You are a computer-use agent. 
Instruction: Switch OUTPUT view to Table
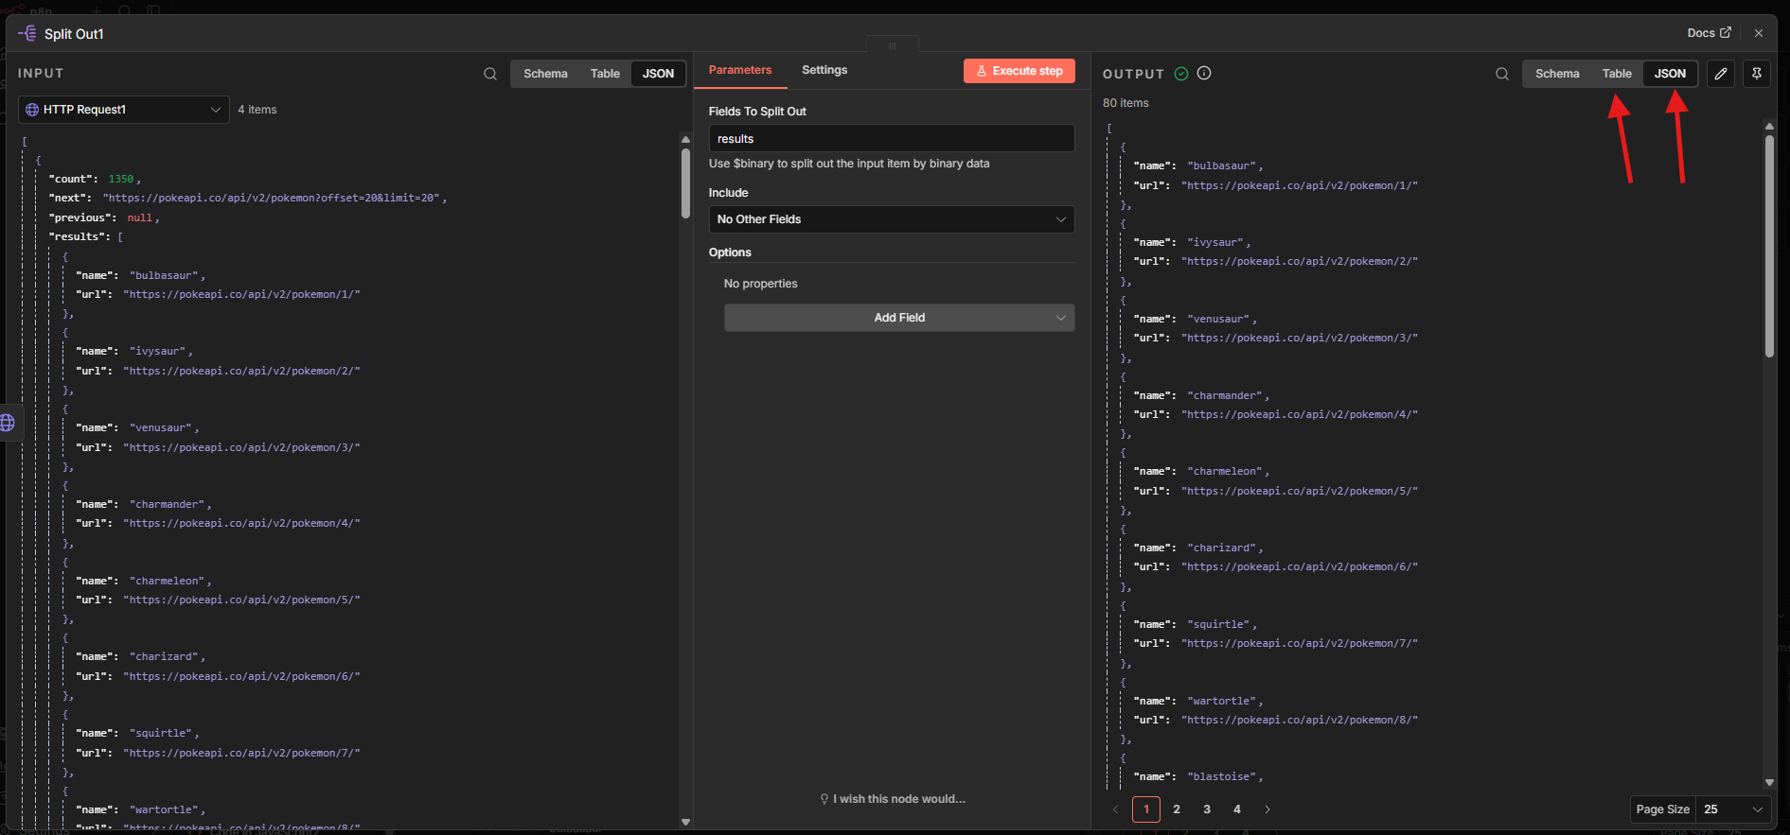tap(1616, 74)
